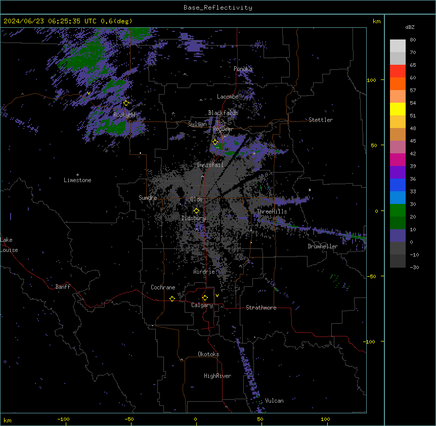
Task: Click the Sylvan label on map
Action: (x=197, y=124)
